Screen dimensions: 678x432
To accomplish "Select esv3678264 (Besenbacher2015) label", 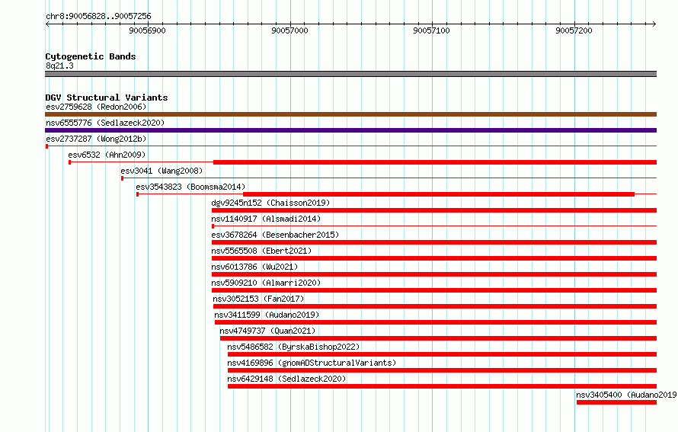I will [x=275, y=235].
